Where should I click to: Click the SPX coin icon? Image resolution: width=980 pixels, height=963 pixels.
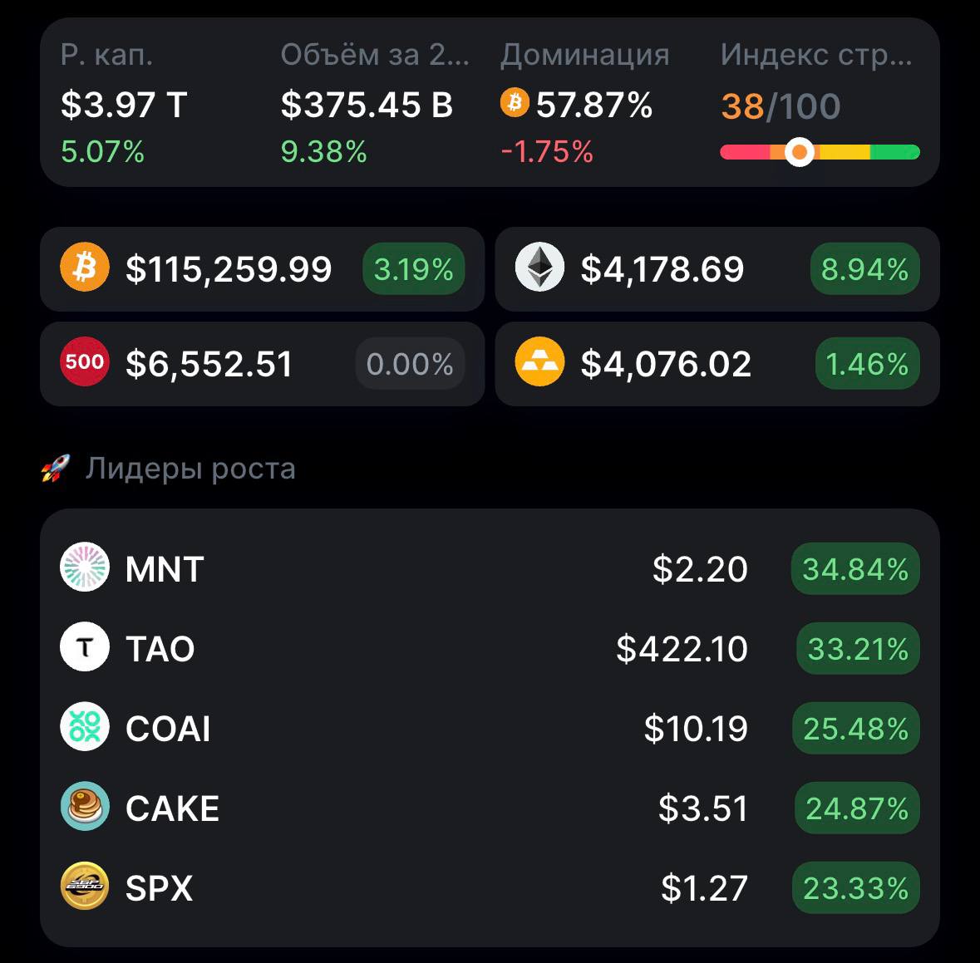point(85,887)
